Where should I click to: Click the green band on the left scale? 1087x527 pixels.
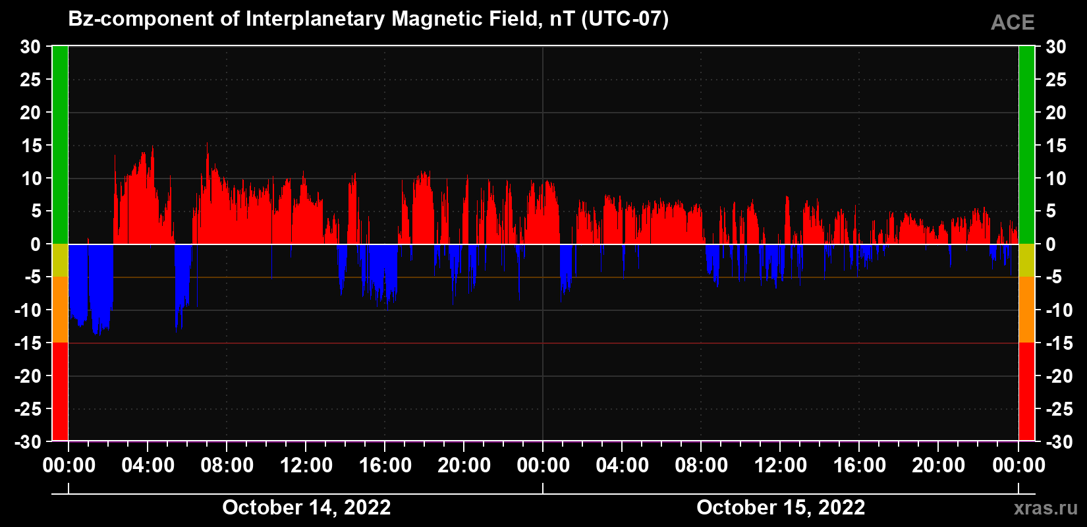click(x=60, y=145)
